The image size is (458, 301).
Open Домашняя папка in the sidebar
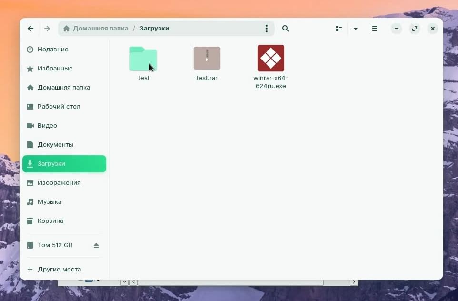click(x=64, y=87)
